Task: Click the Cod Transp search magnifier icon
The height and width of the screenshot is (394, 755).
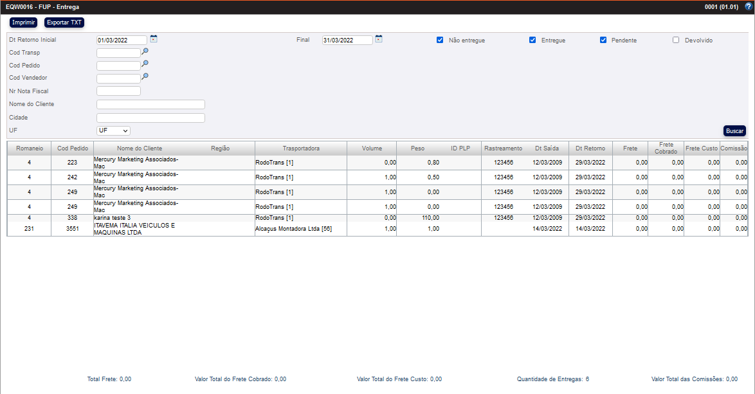Action: click(x=145, y=51)
